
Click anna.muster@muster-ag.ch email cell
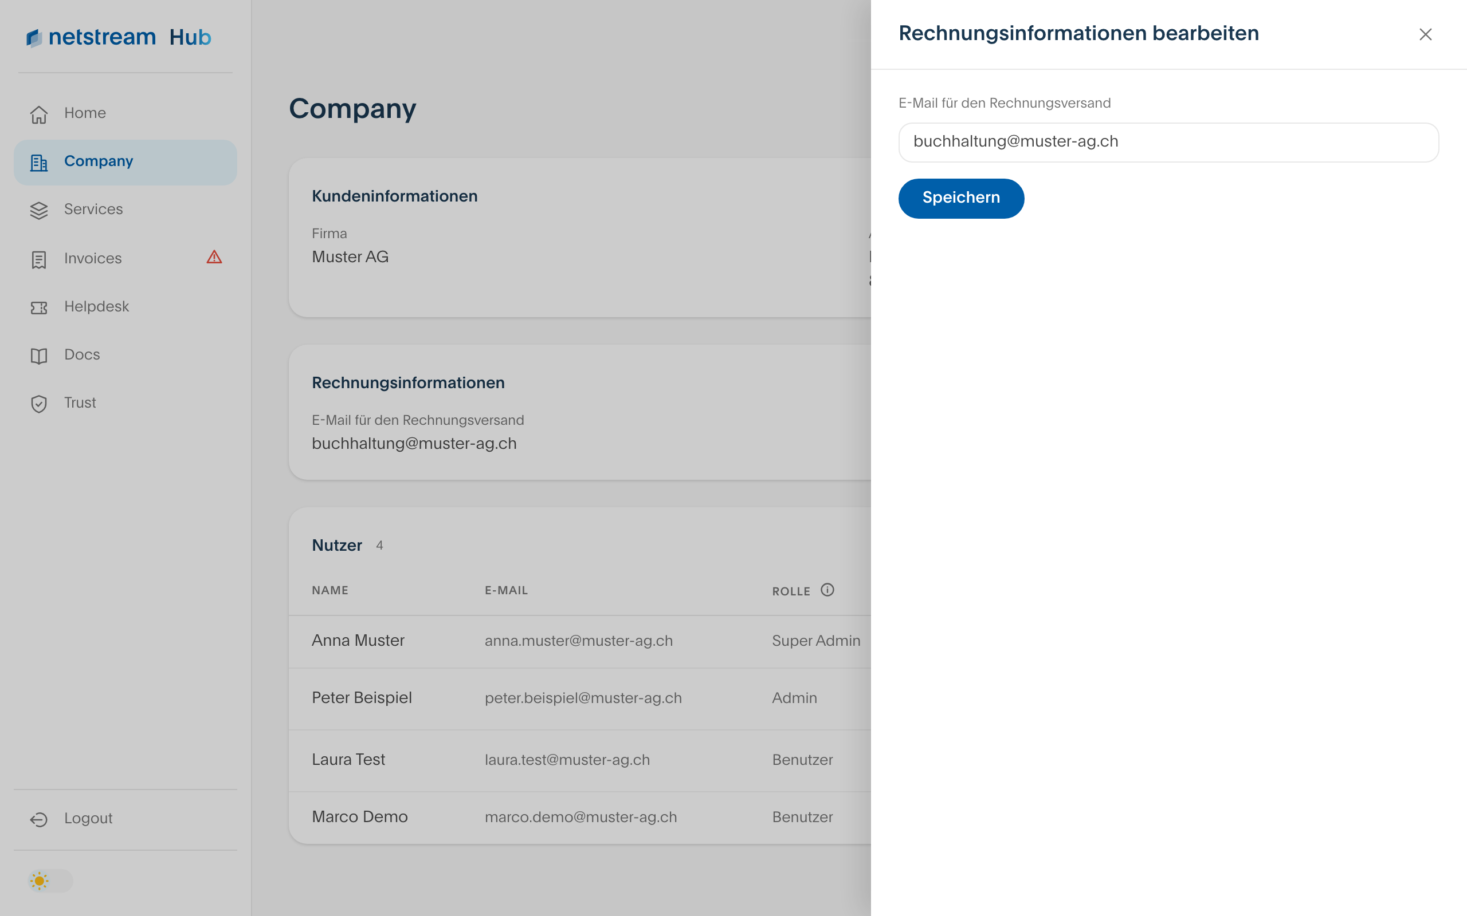[579, 641]
